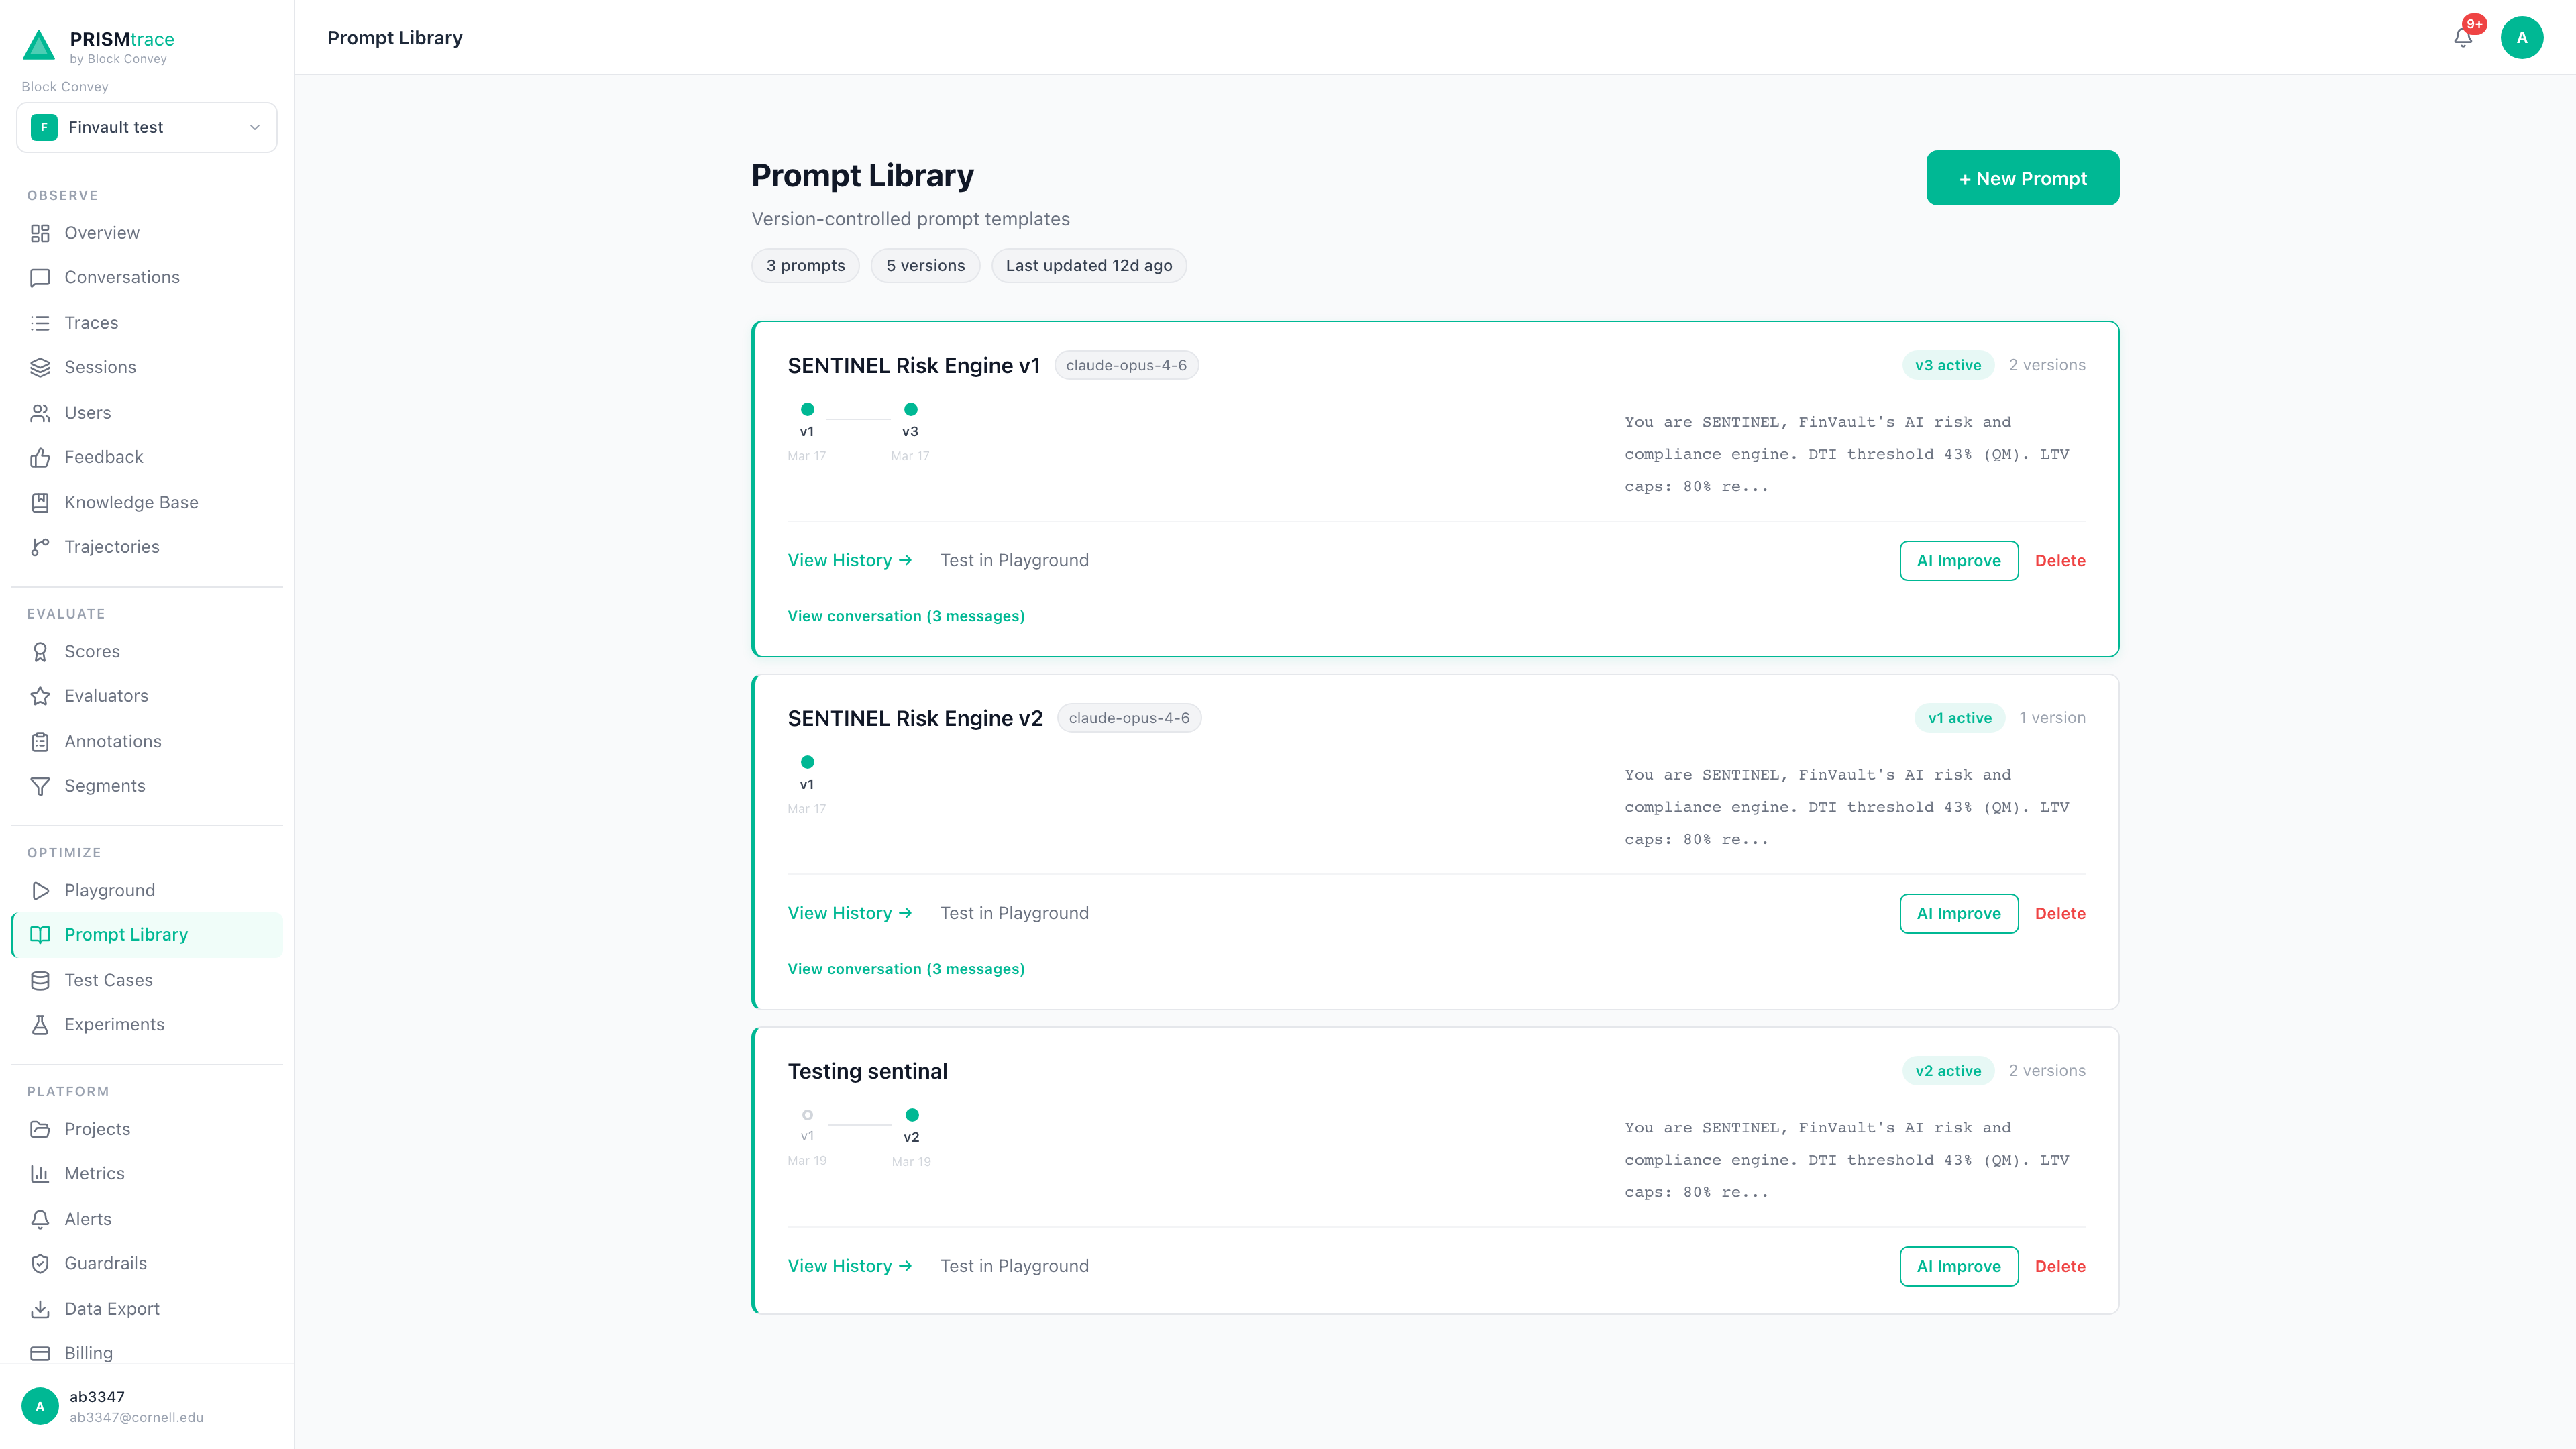
Task: Click the Overview grid icon
Action: pos(40,233)
